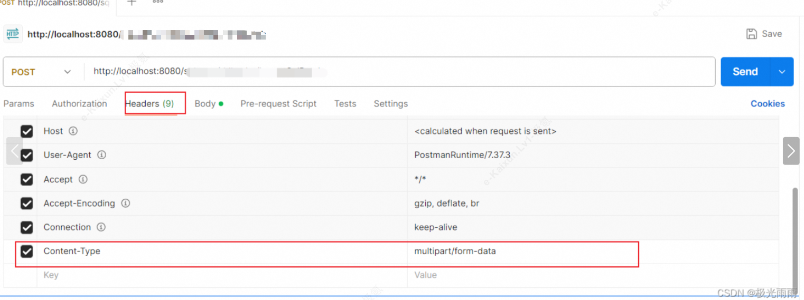Click the */* Accept value
804x300 pixels.
tap(420, 180)
